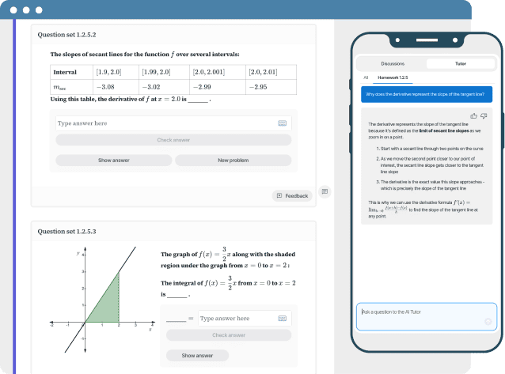Click the blue tangent line question bubble

click(426, 95)
